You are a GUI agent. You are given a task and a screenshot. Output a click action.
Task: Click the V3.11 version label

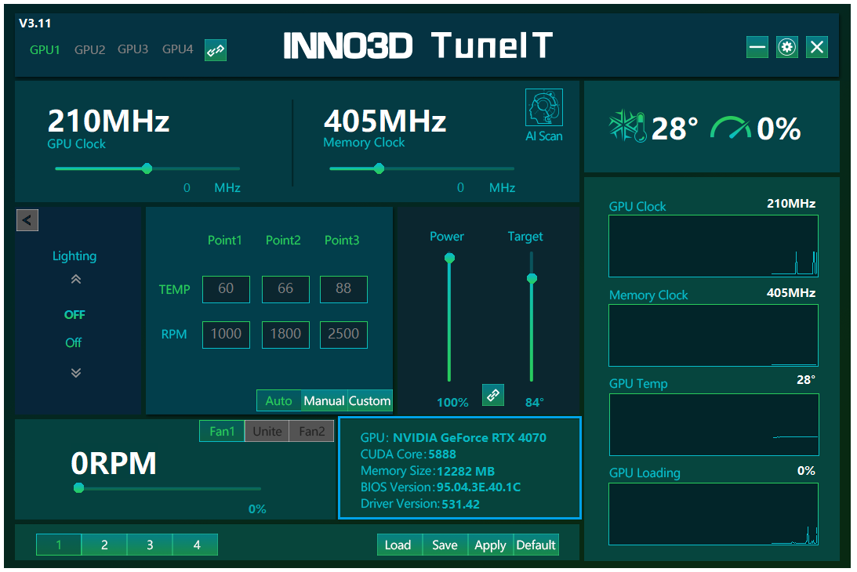(35, 24)
